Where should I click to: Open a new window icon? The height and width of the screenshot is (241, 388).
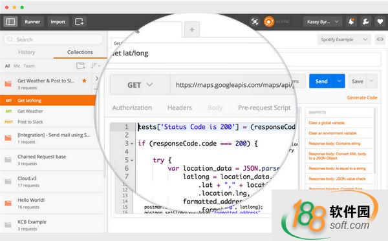pos(80,22)
